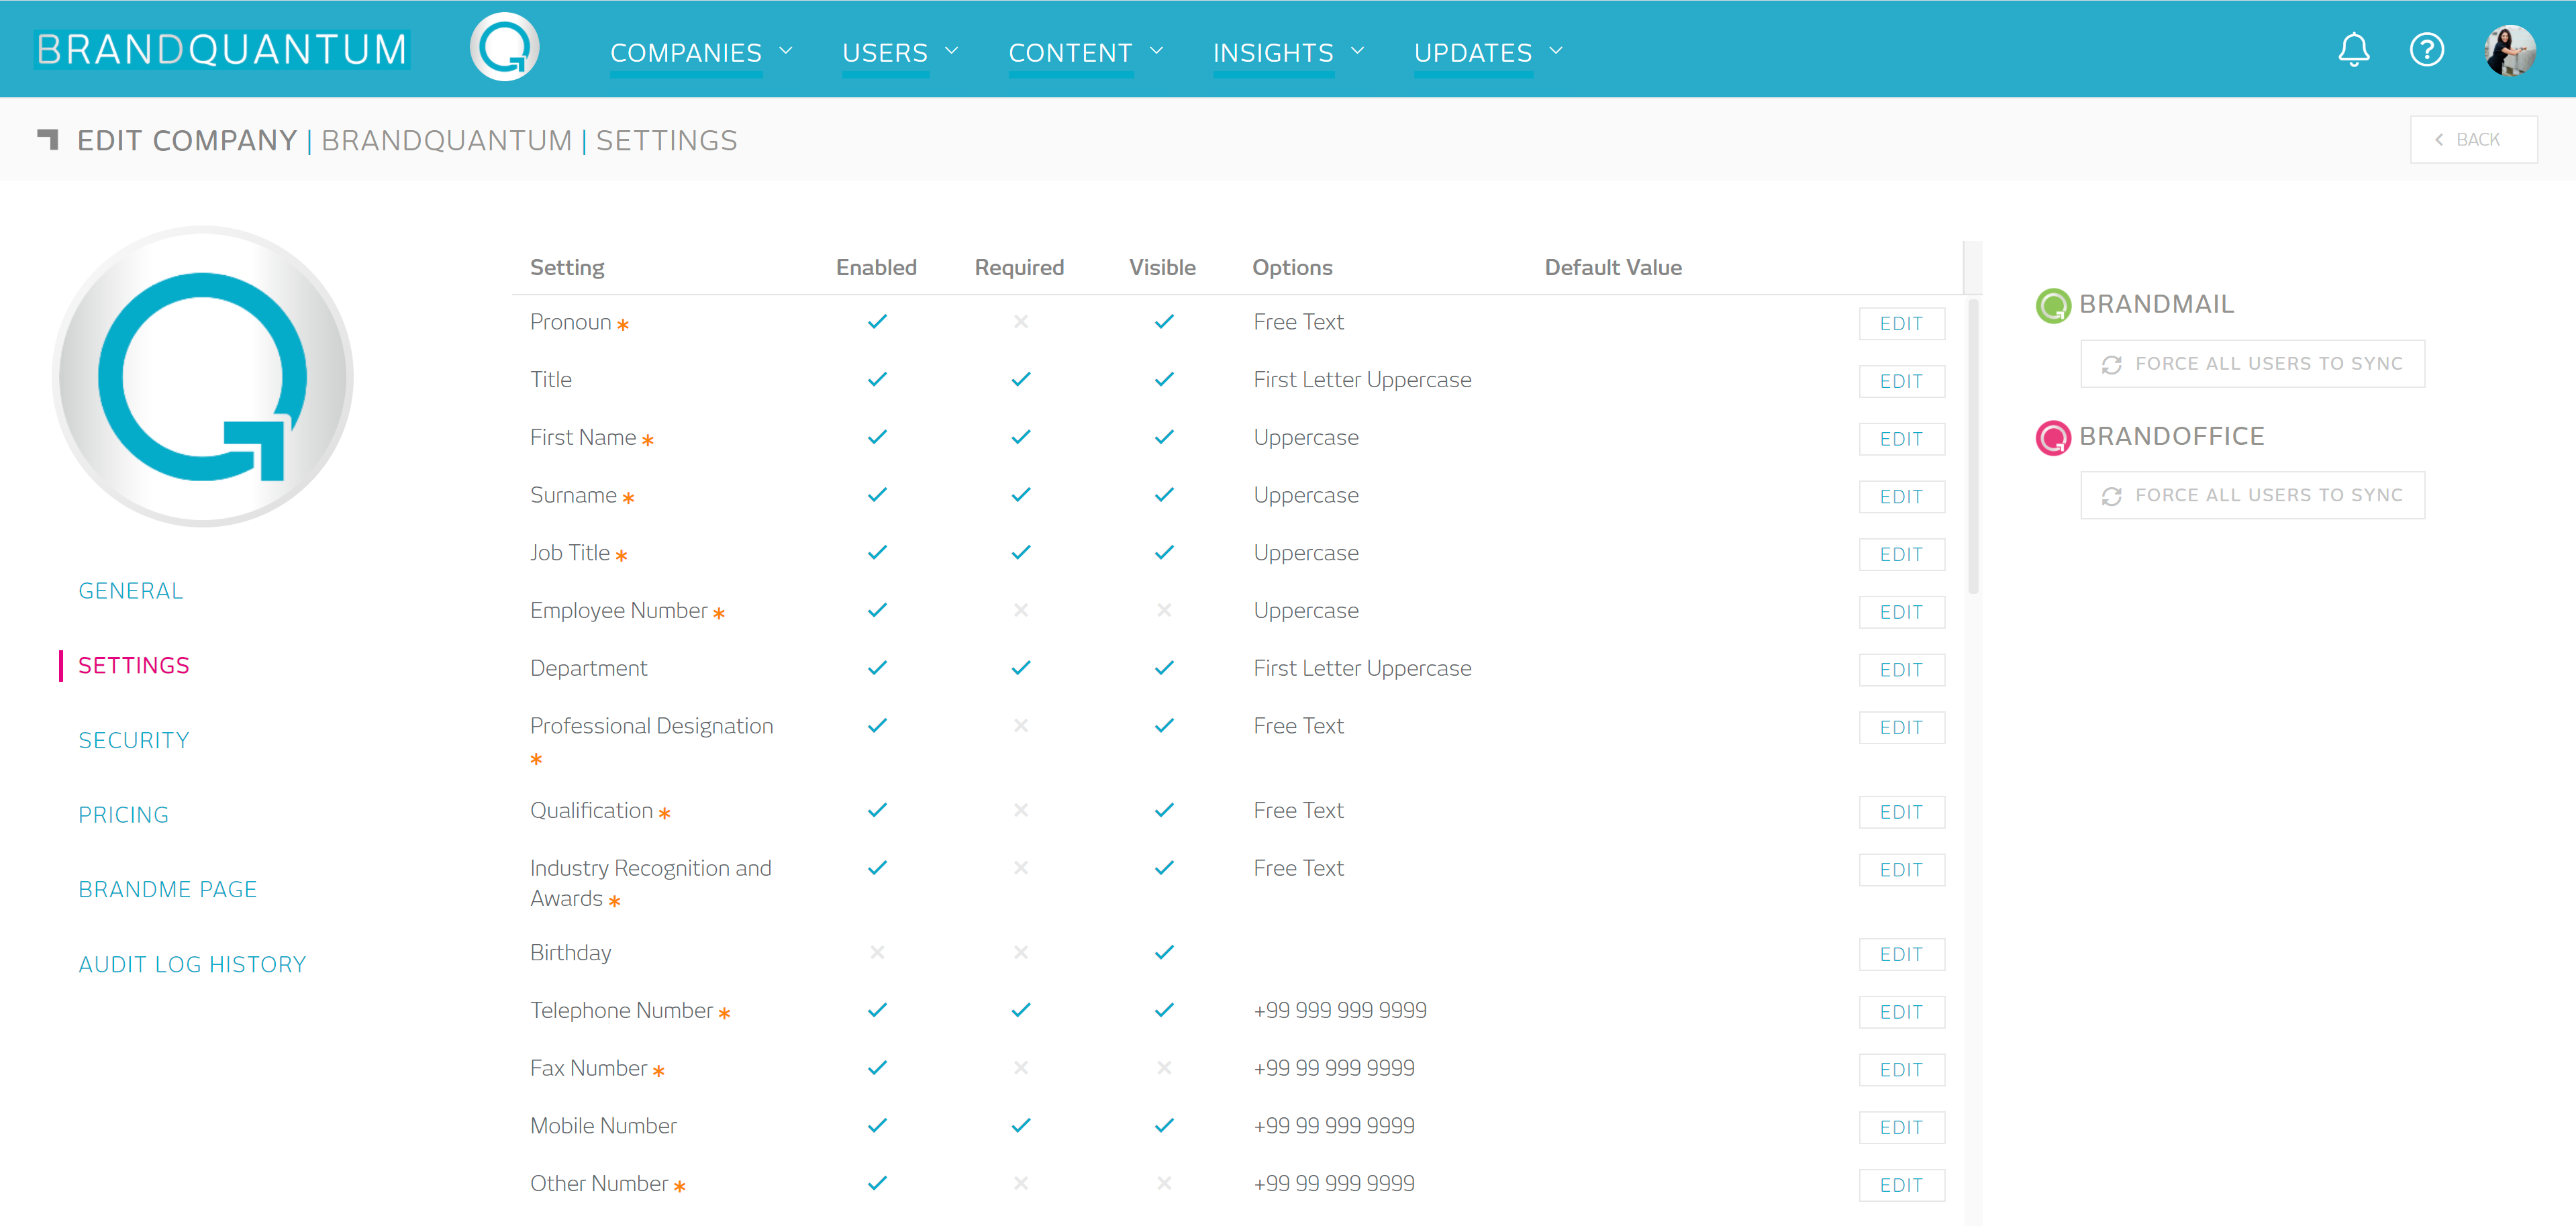Click the BrandQuantum round Q logo in header
The image size is (2576, 1226).
coord(505,48)
